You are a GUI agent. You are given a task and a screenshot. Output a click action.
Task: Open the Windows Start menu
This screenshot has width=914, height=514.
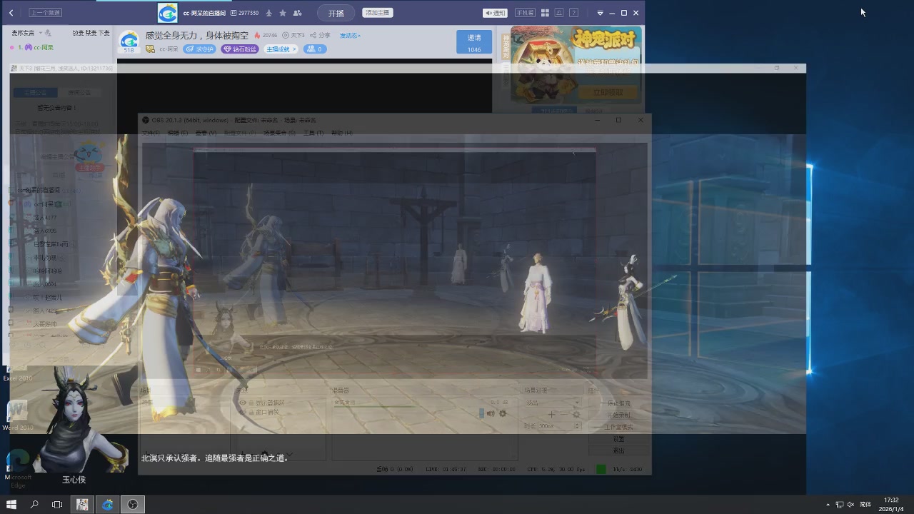click(x=11, y=505)
